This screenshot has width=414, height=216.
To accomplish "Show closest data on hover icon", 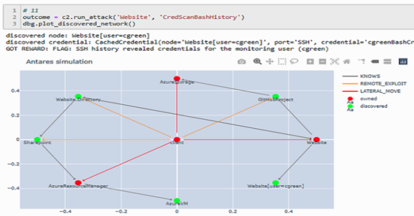I will [x=375, y=62].
